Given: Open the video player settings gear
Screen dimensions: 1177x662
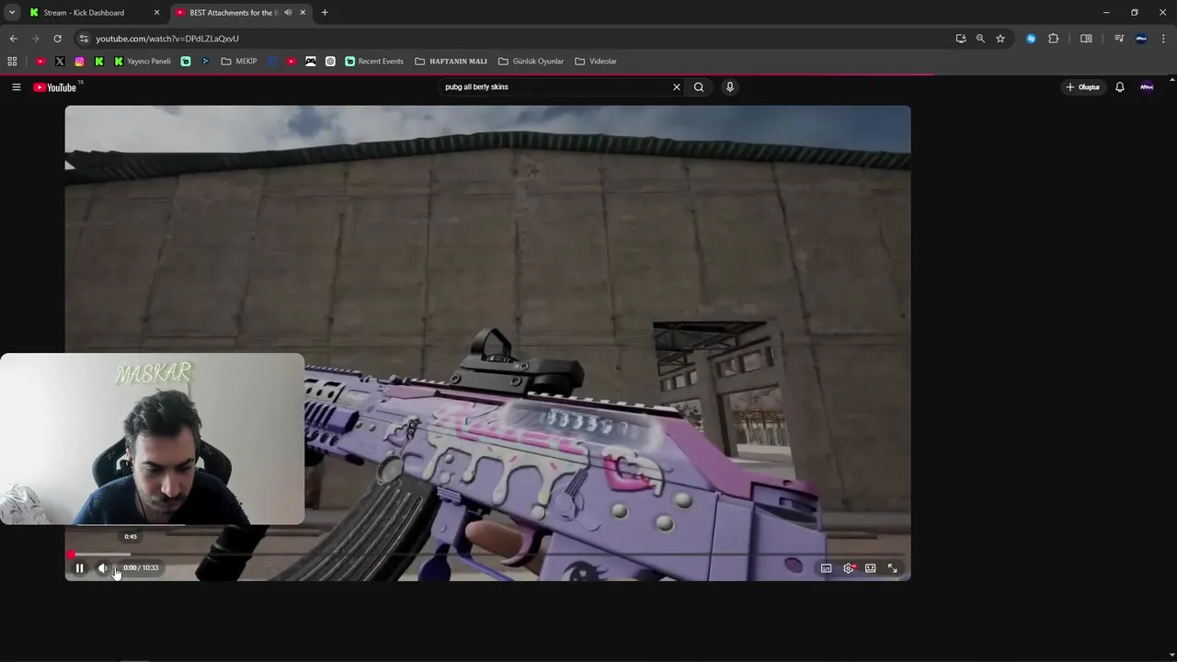Looking at the screenshot, I should 849,568.
